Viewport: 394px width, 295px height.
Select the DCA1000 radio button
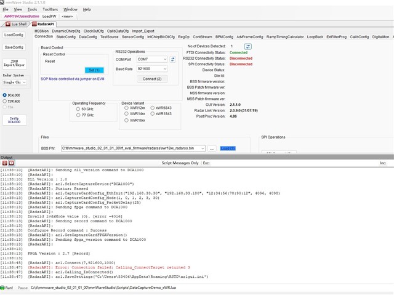[x=4, y=95]
